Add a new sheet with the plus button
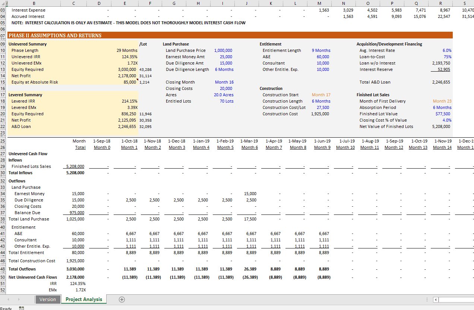The image size is (474, 310). click(121, 299)
